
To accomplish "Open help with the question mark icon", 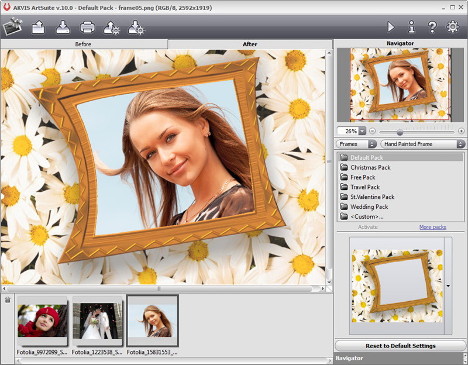I will 432,27.
